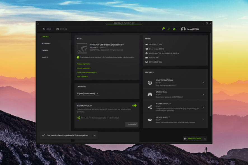Image resolution: width=248 pixels, height=165 pixels.
Task: Click the 'Driver version 390.46' text
Action: click(156, 49)
